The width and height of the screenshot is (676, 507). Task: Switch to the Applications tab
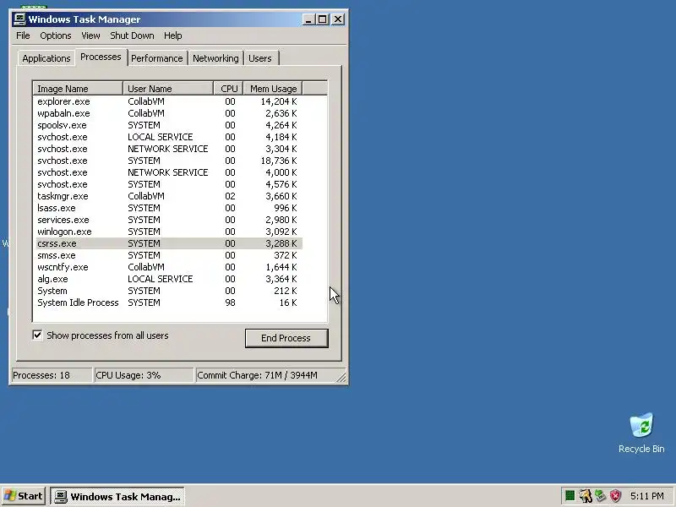pos(46,58)
